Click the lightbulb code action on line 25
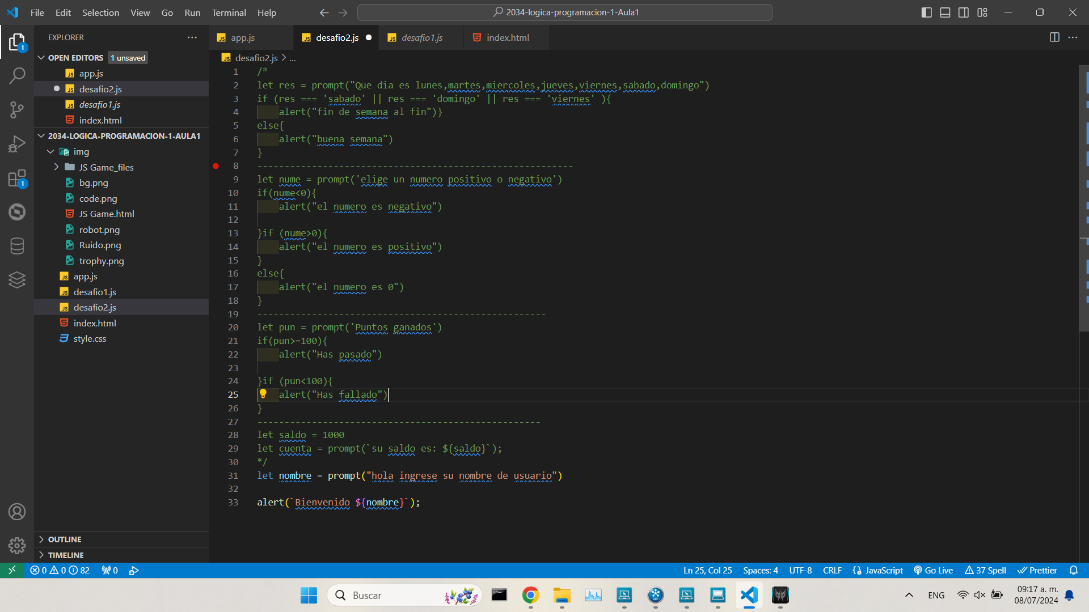The width and height of the screenshot is (1089, 612). 263,394
